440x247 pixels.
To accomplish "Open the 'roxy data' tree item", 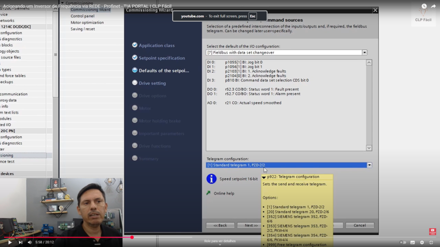I will pyautogui.click(x=9, y=100).
